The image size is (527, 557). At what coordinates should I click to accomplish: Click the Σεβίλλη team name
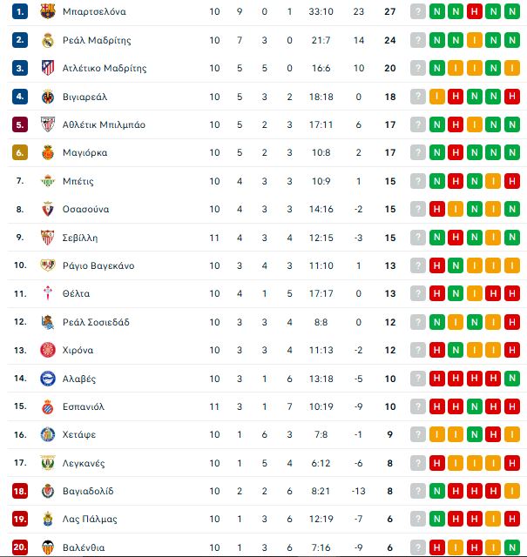(80, 238)
